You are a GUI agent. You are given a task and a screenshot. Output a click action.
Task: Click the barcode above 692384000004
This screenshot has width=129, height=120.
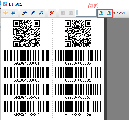pos(26,107)
